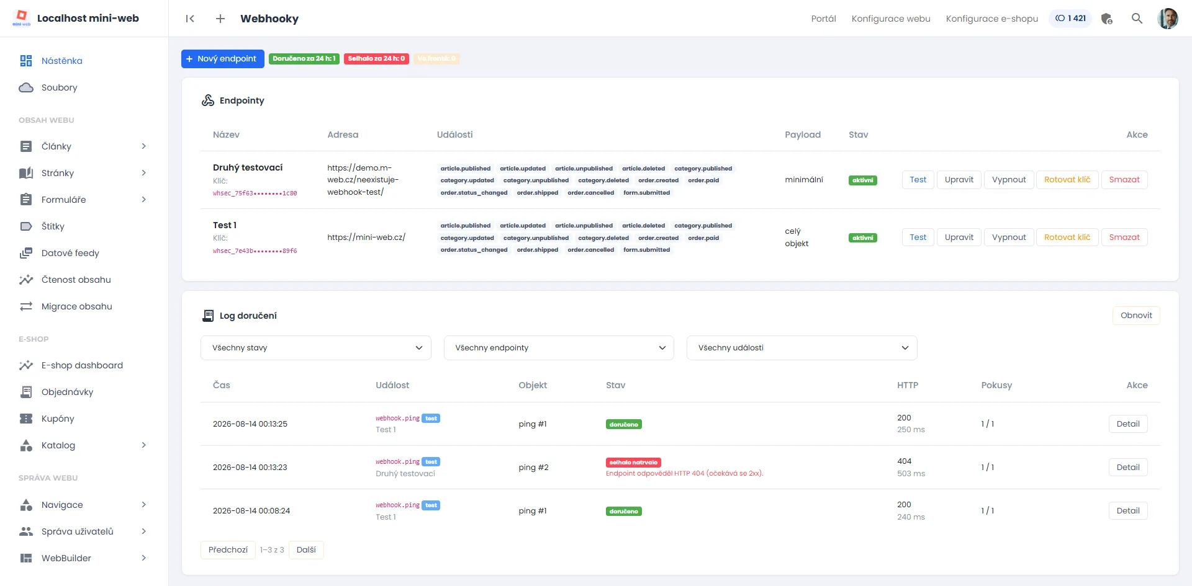1192x586 pixels.
Task: Click Upravit for Test 1 endpoint
Action: click(959, 238)
